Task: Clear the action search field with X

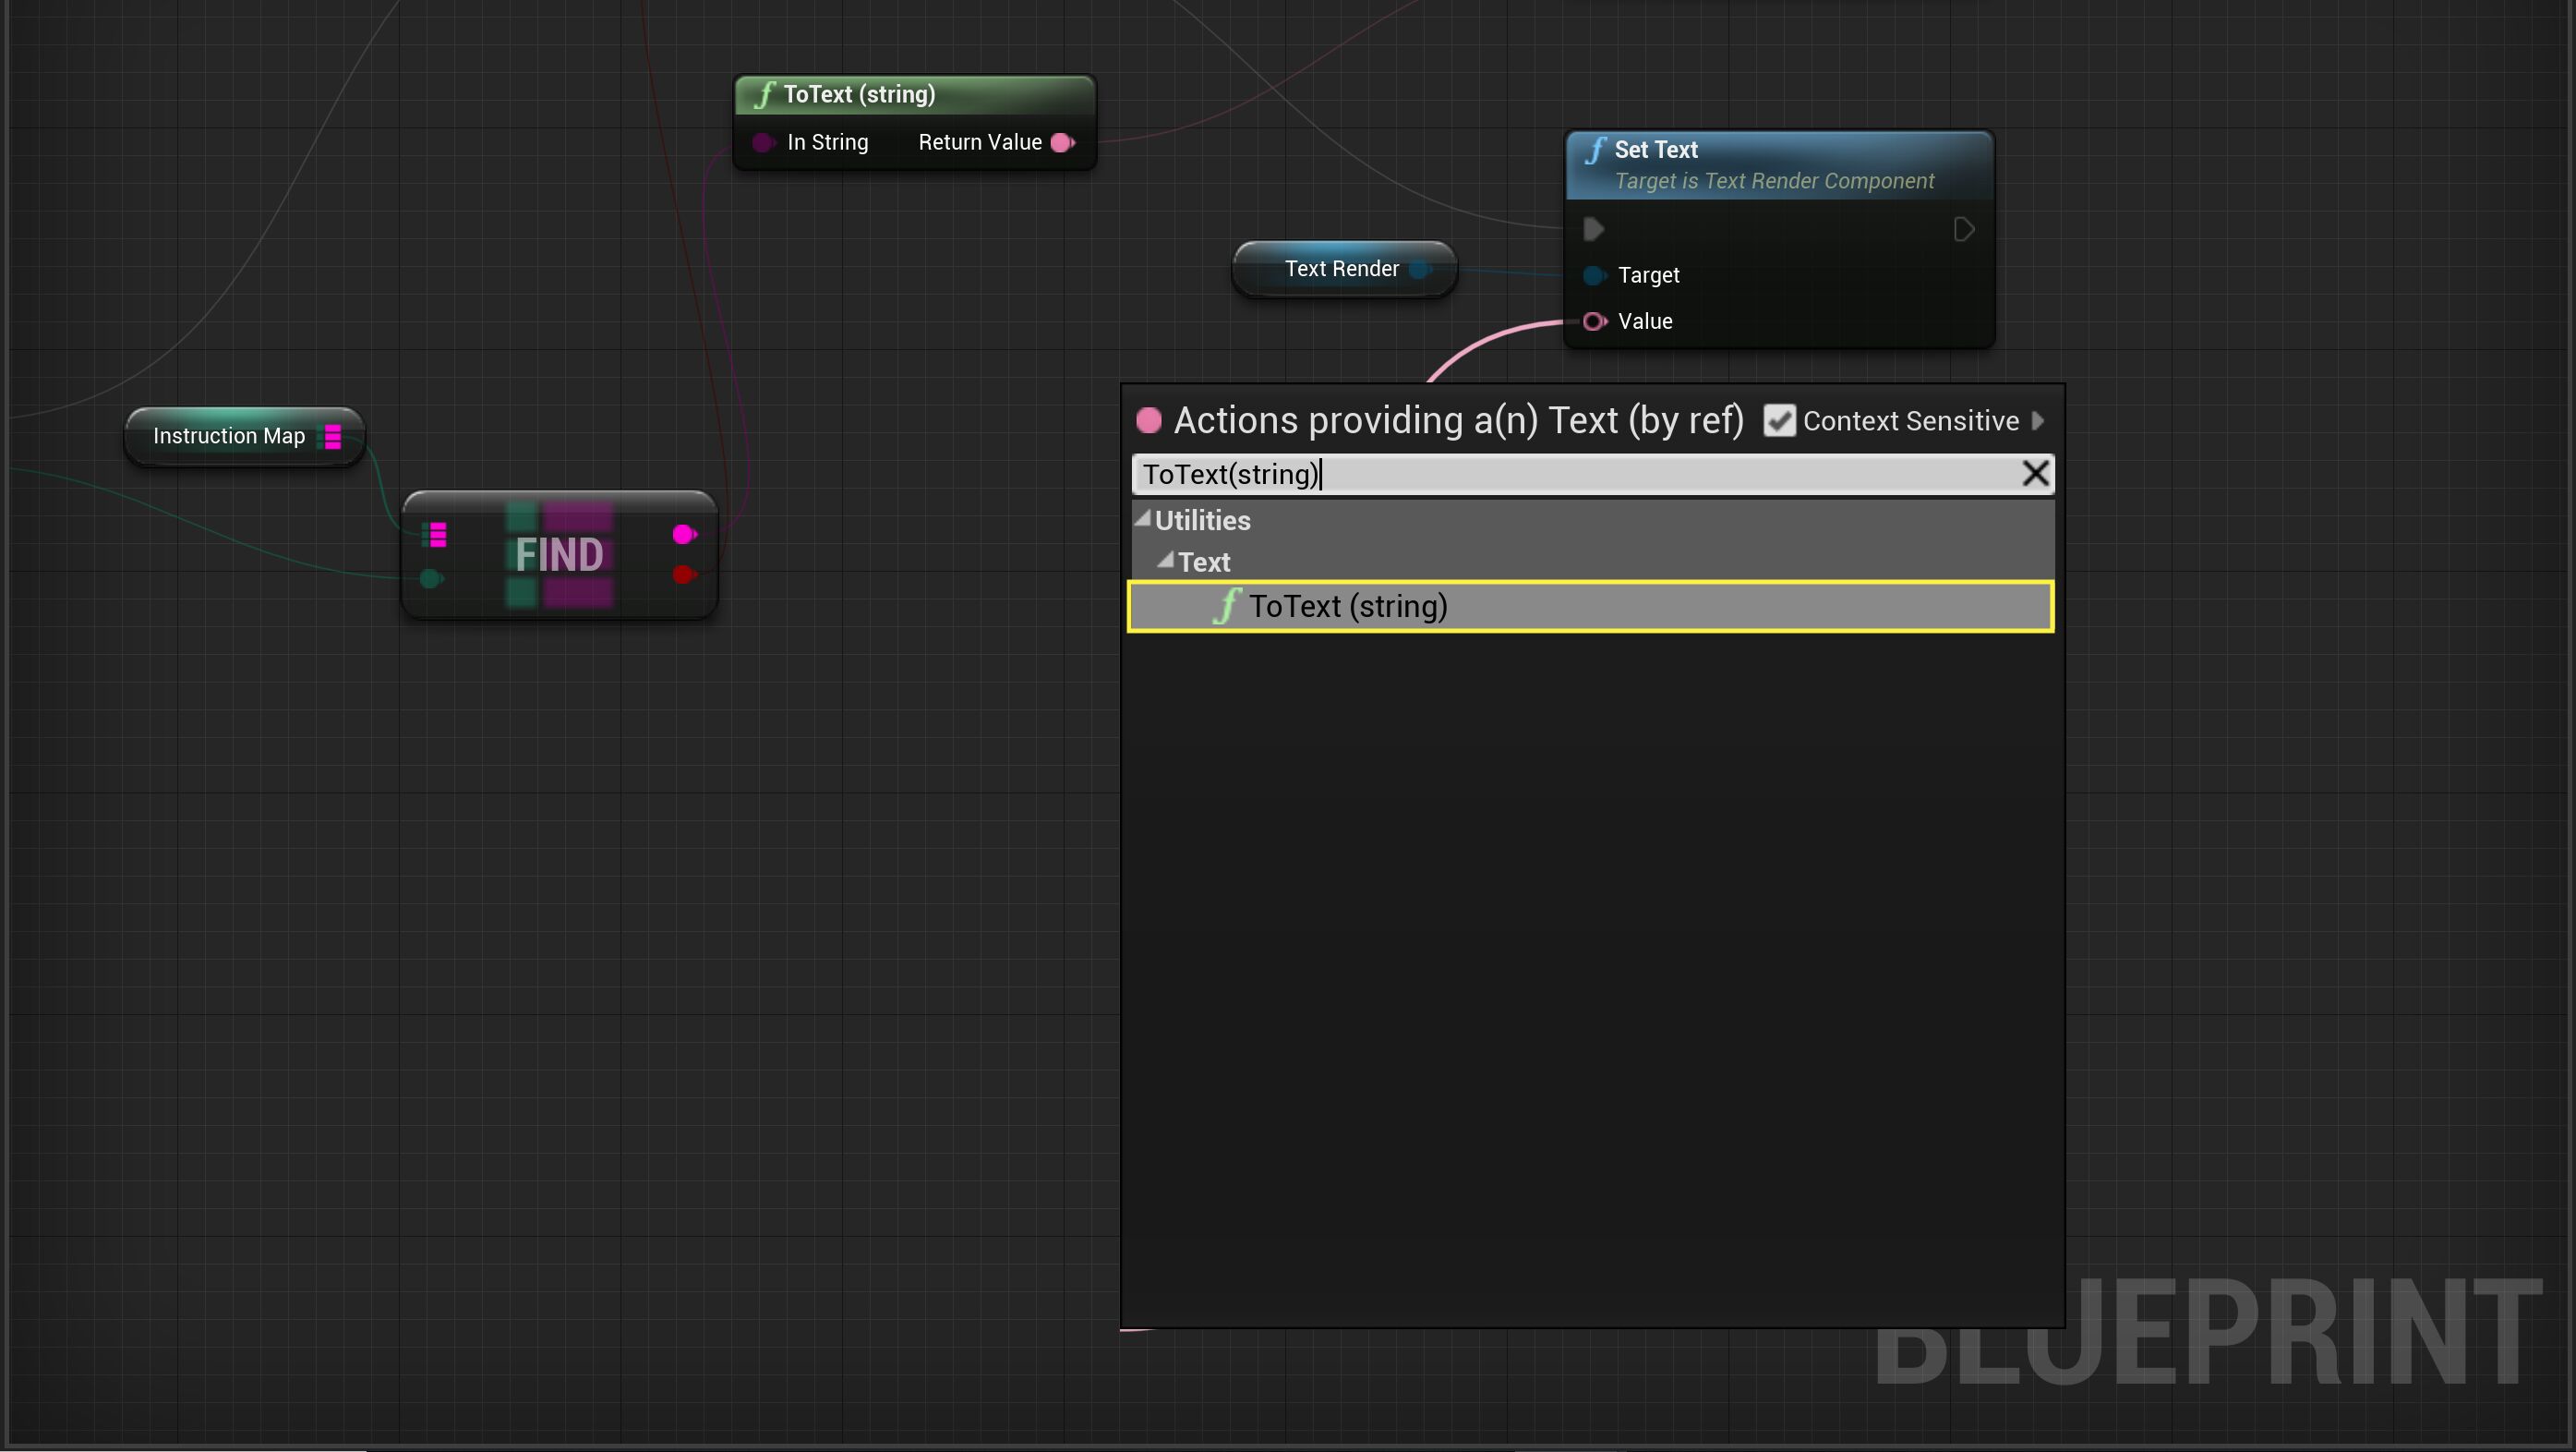Action: pyautogui.click(x=2035, y=473)
